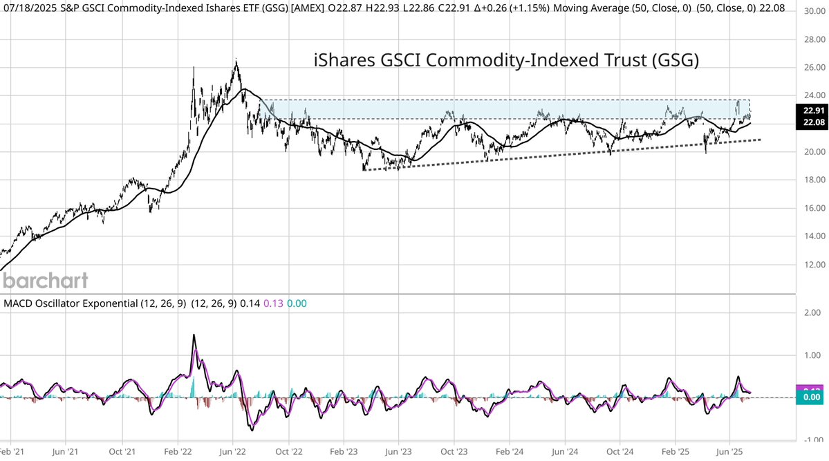Click the 'Jun '22' date axis label
This screenshot has width=829, height=461.
[232, 452]
